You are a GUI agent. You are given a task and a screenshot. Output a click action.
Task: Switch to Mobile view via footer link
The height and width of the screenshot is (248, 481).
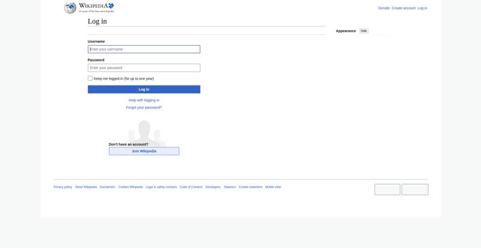tap(273, 187)
